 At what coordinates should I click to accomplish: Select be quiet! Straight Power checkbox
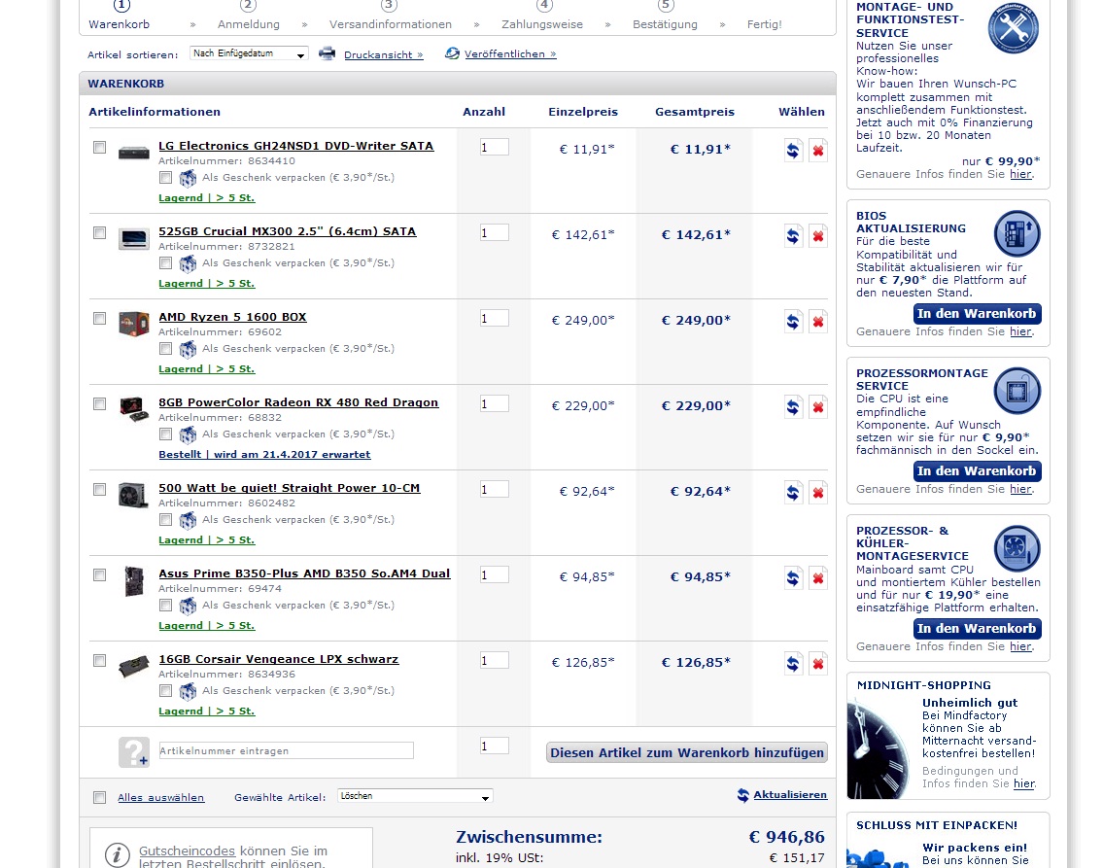pyautogui.click(x=100, y=490)
